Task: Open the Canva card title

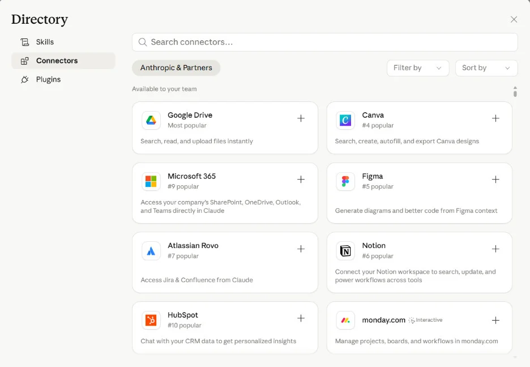Action: pos(373,115)
